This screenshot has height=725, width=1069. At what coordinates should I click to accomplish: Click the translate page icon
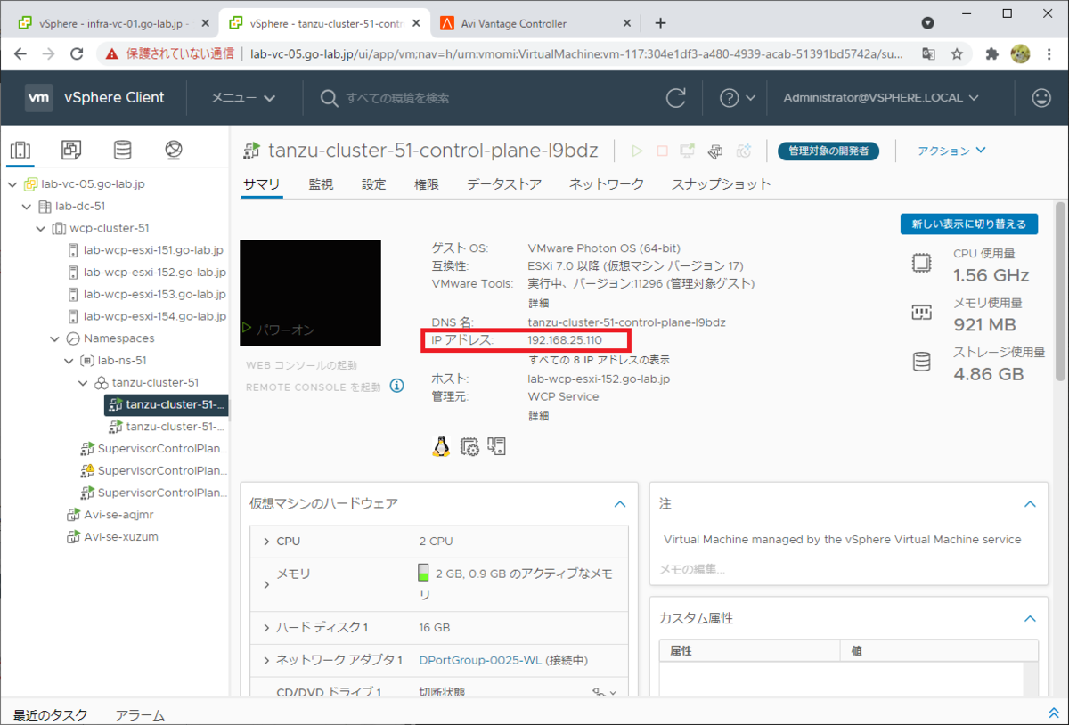pyautogui.click(x=928, y=53)
